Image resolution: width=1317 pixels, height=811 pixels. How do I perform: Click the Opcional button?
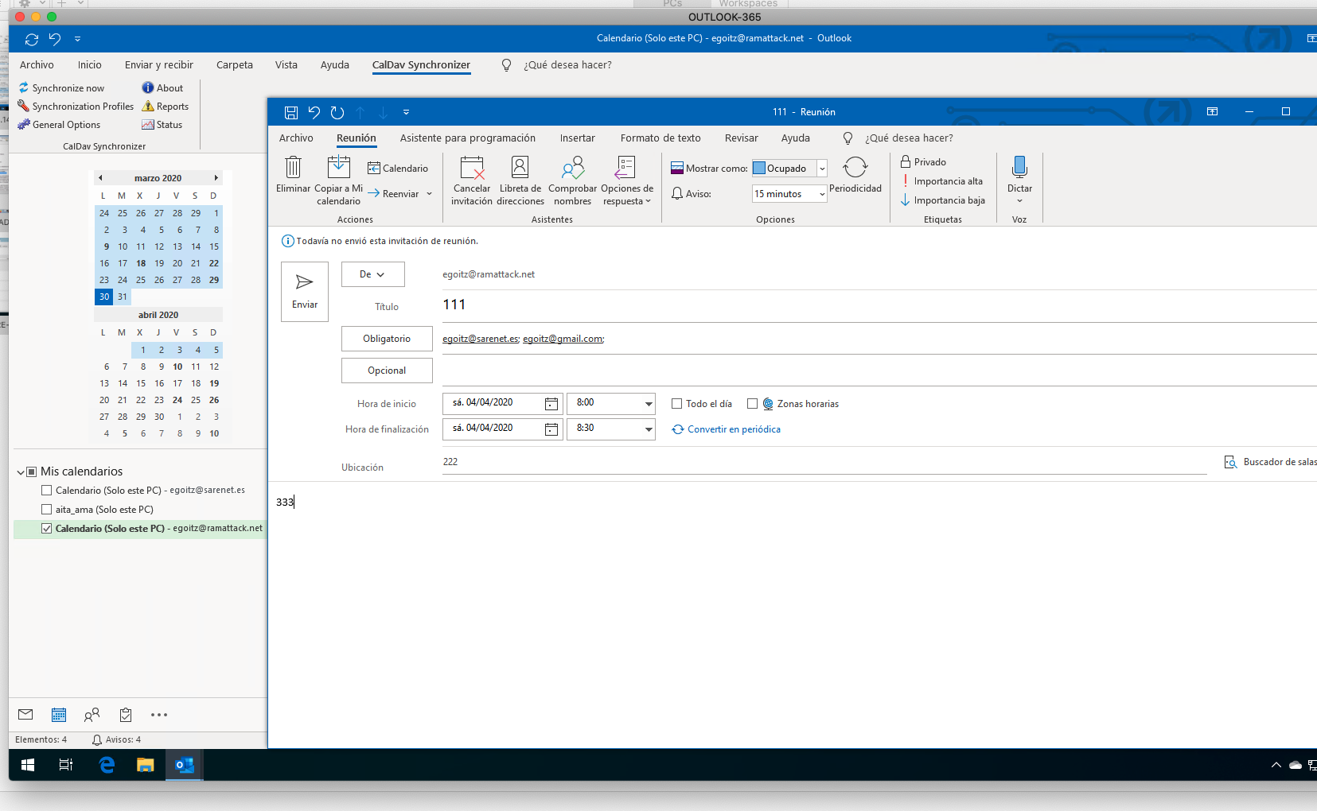[x=387, y=371]
